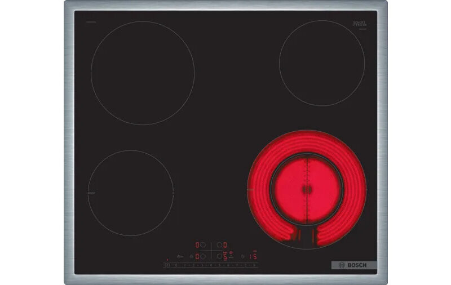
Task: Touch the glowing red front-right hotplate
Action: pyautogui.click(x=307, y=190)
